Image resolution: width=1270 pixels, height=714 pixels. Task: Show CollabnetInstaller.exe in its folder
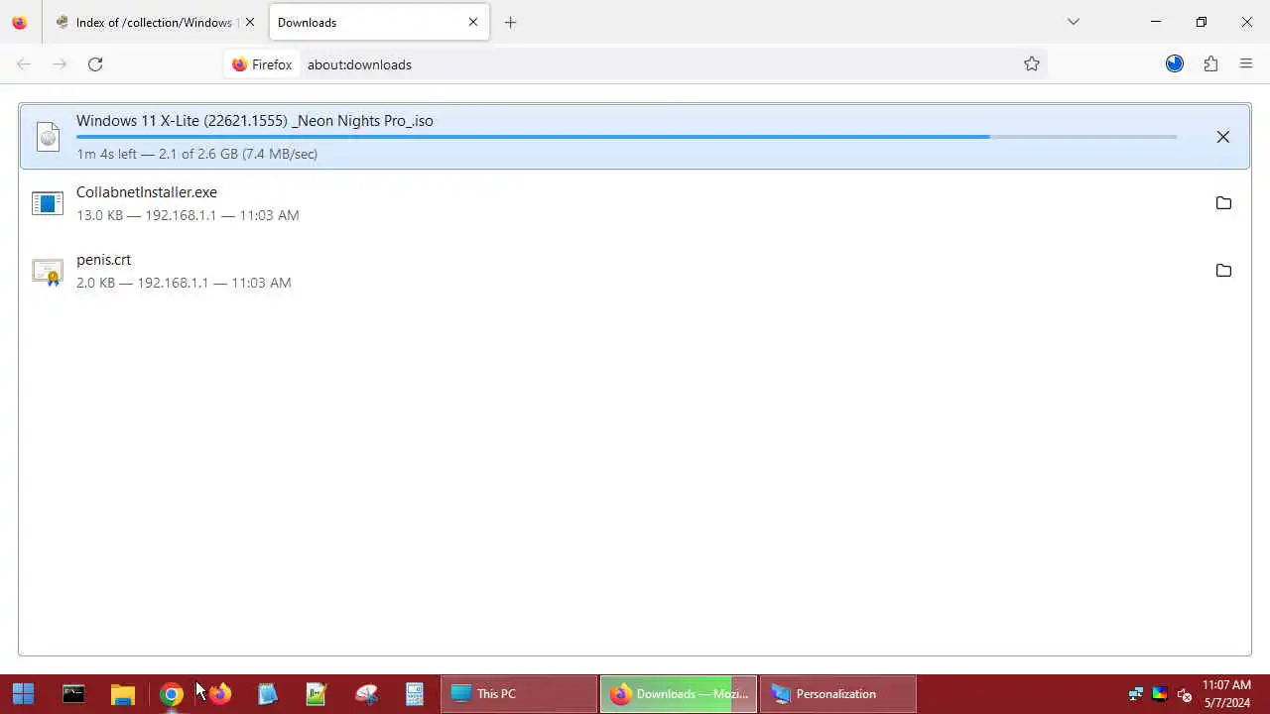pyautogui.click(x=1223, y=203)
